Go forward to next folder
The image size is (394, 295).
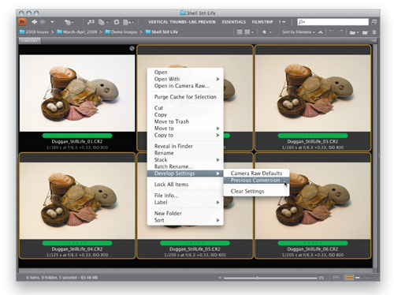pos(43,22)
